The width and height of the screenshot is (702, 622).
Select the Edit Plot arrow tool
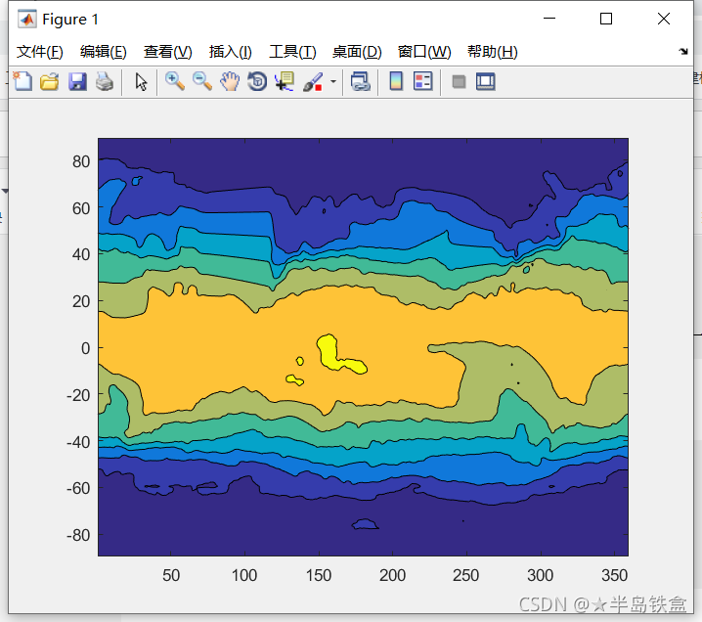coord(141,82)
